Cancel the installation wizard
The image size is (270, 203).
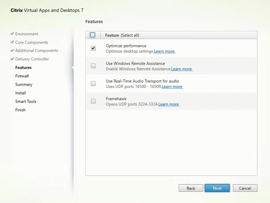tap(245, 188)
